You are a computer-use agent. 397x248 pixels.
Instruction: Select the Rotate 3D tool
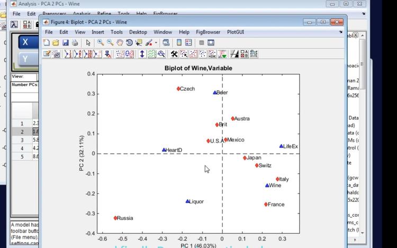coord(129,42)
